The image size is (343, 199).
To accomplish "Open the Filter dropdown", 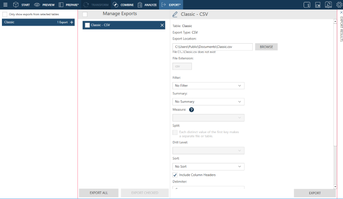I will (208, 85).
